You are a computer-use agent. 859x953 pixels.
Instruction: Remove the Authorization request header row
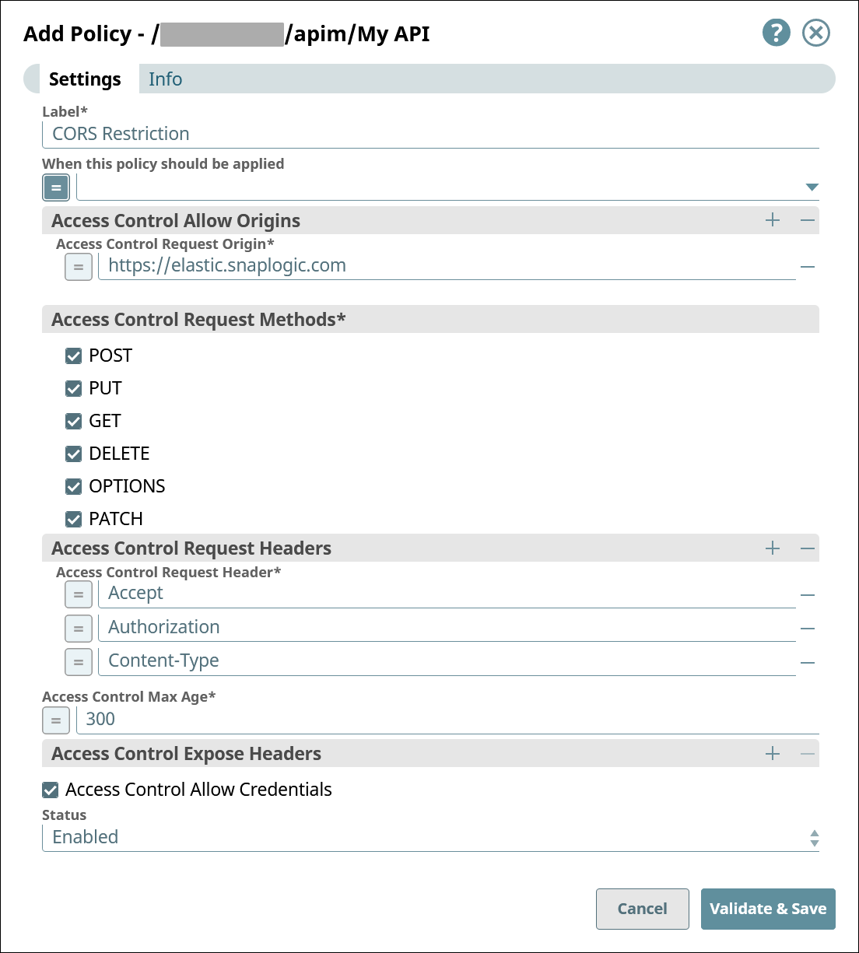click(808, 627)
